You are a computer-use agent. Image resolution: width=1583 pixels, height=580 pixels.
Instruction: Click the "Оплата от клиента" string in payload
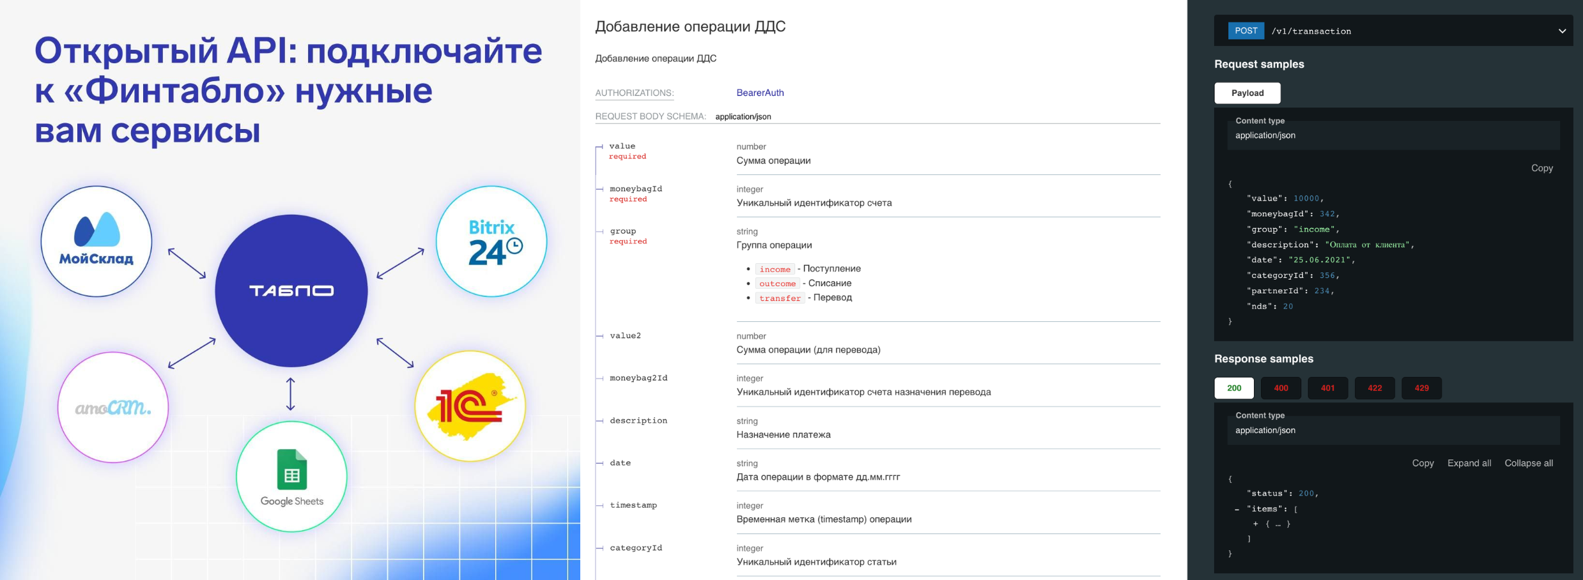(1368, 245)
